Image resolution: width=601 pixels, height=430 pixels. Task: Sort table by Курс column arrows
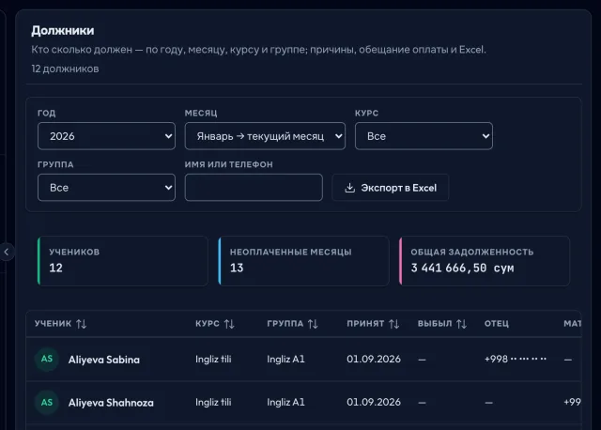click(229, 324)
